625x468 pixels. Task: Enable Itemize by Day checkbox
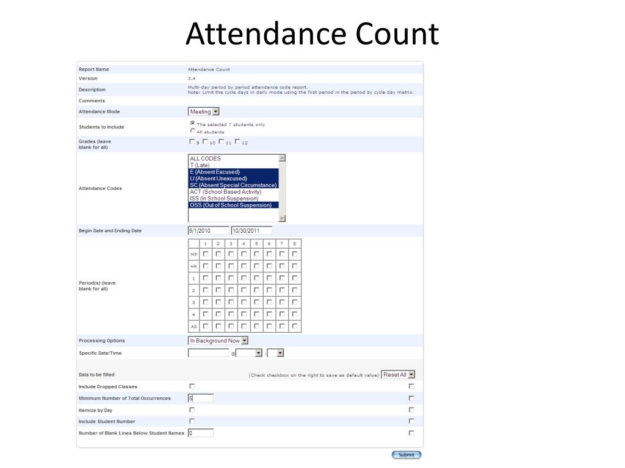pos(192,409)
